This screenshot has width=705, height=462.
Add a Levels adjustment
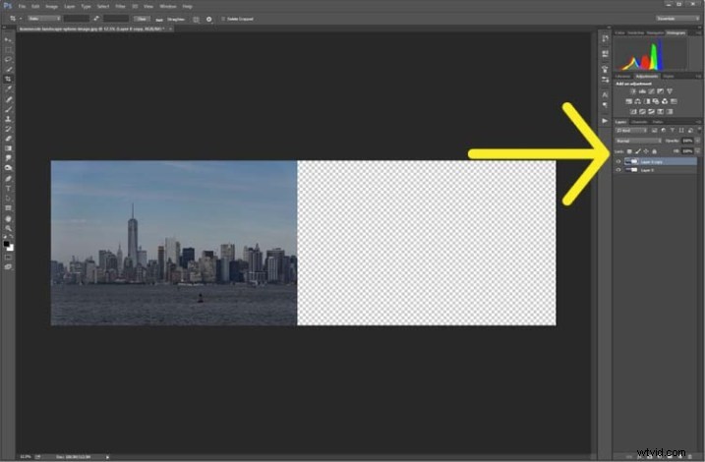pos(642,91)
